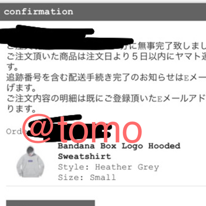
Task: Click the black redaction scribble below header
Action: 66,37
